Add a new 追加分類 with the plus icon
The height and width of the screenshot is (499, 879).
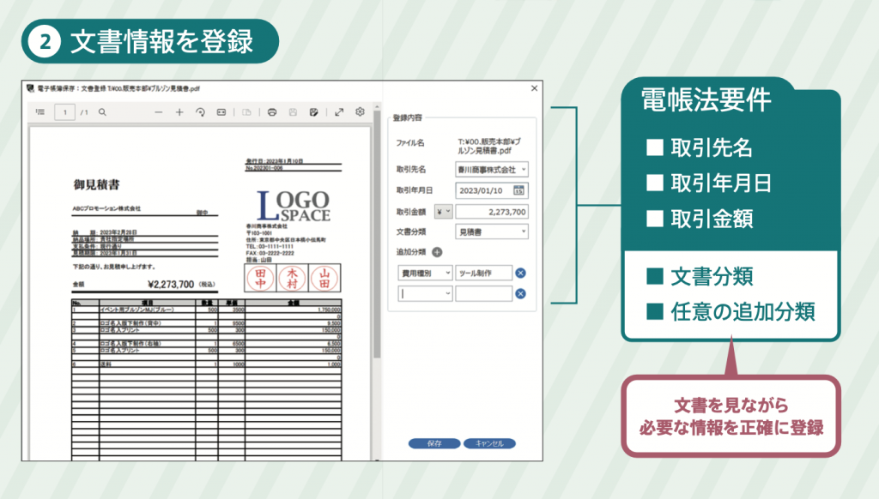click(x=436, y=251)
